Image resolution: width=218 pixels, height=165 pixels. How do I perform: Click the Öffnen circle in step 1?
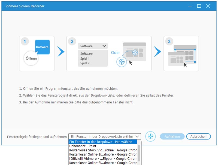pyautogui.click(x=31, y=58)
